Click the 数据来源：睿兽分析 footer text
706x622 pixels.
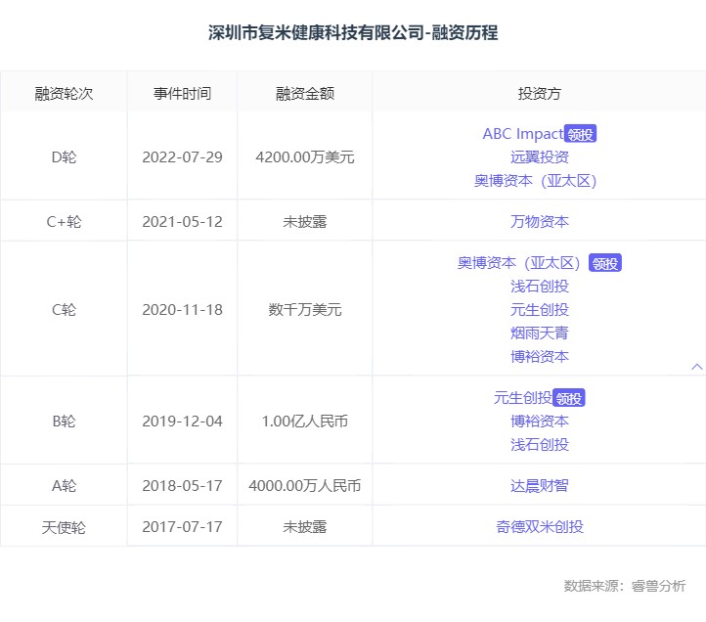(625, 586)
